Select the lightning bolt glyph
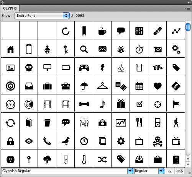Image resolution: width=192 pixels, height=177 pixels. 102,68
